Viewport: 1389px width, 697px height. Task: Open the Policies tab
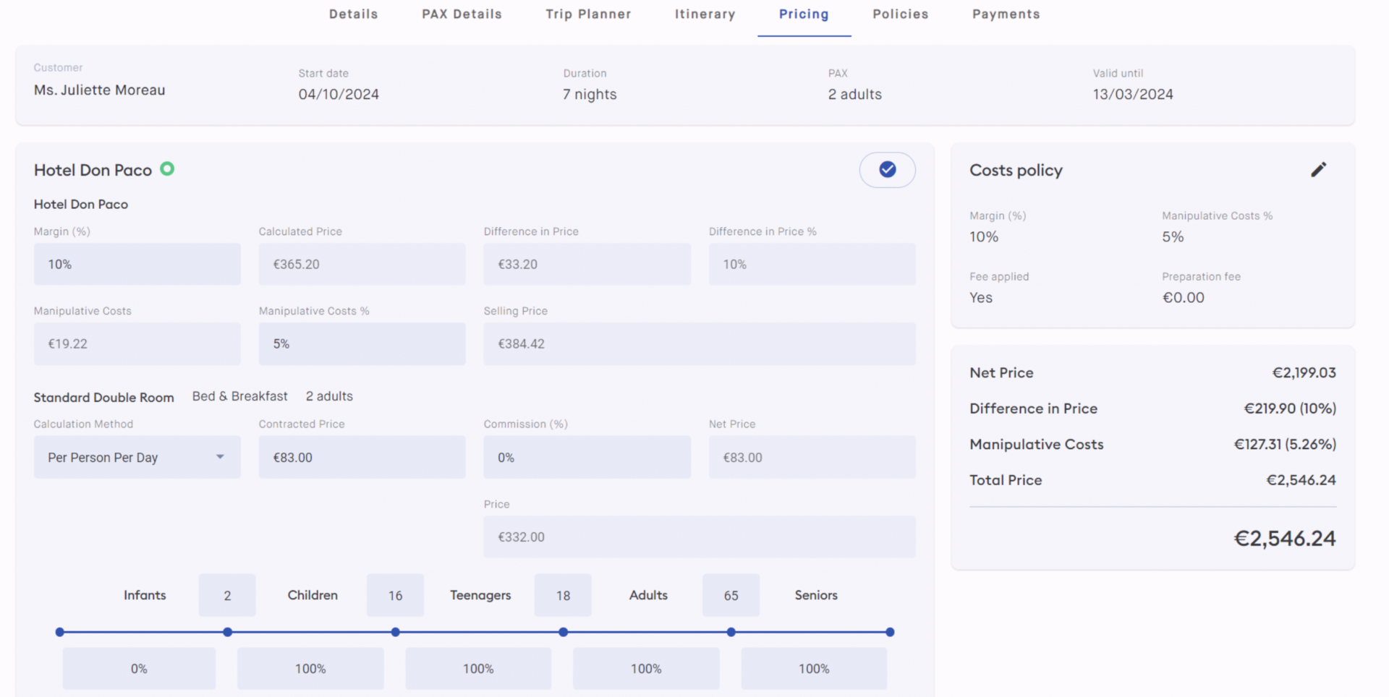click(900, 14)
